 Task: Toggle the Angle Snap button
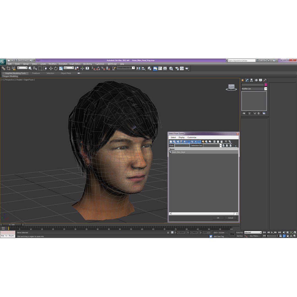98,68
